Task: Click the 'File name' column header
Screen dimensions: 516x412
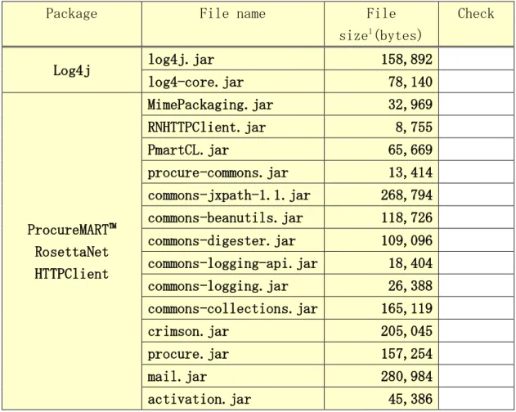Action: 233,24
